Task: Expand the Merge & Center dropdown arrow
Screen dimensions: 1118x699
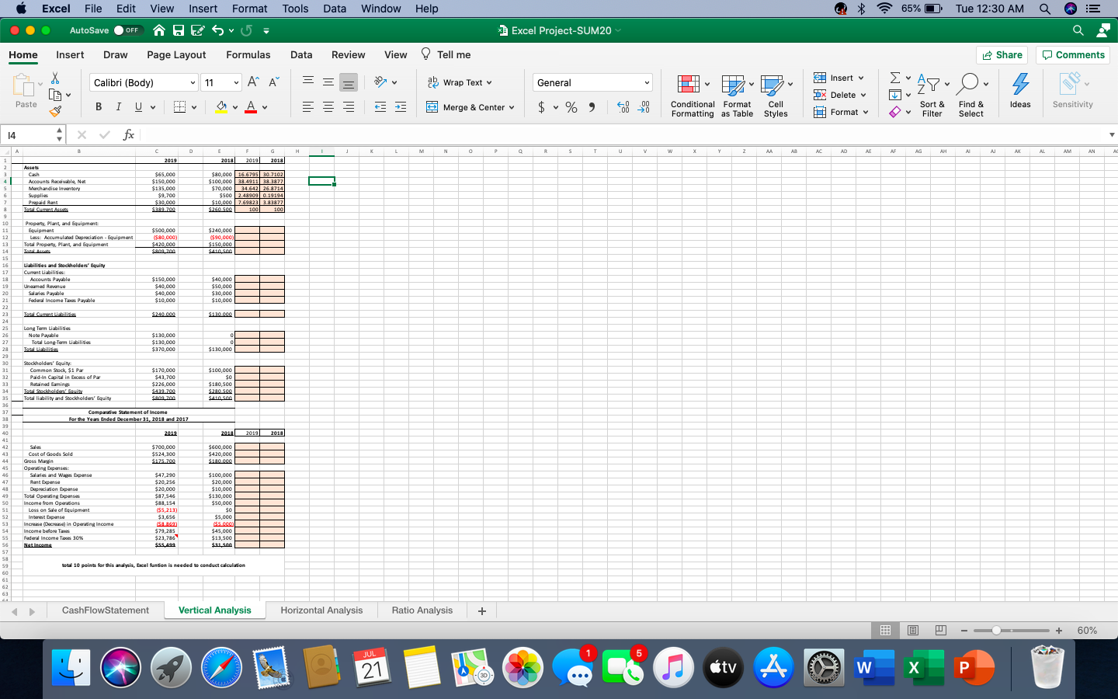Action: tap(512, 107)
